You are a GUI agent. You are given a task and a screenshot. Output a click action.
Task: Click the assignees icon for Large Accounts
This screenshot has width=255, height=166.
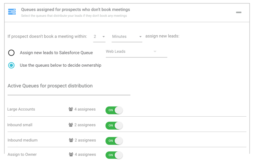tap(71, 109)
